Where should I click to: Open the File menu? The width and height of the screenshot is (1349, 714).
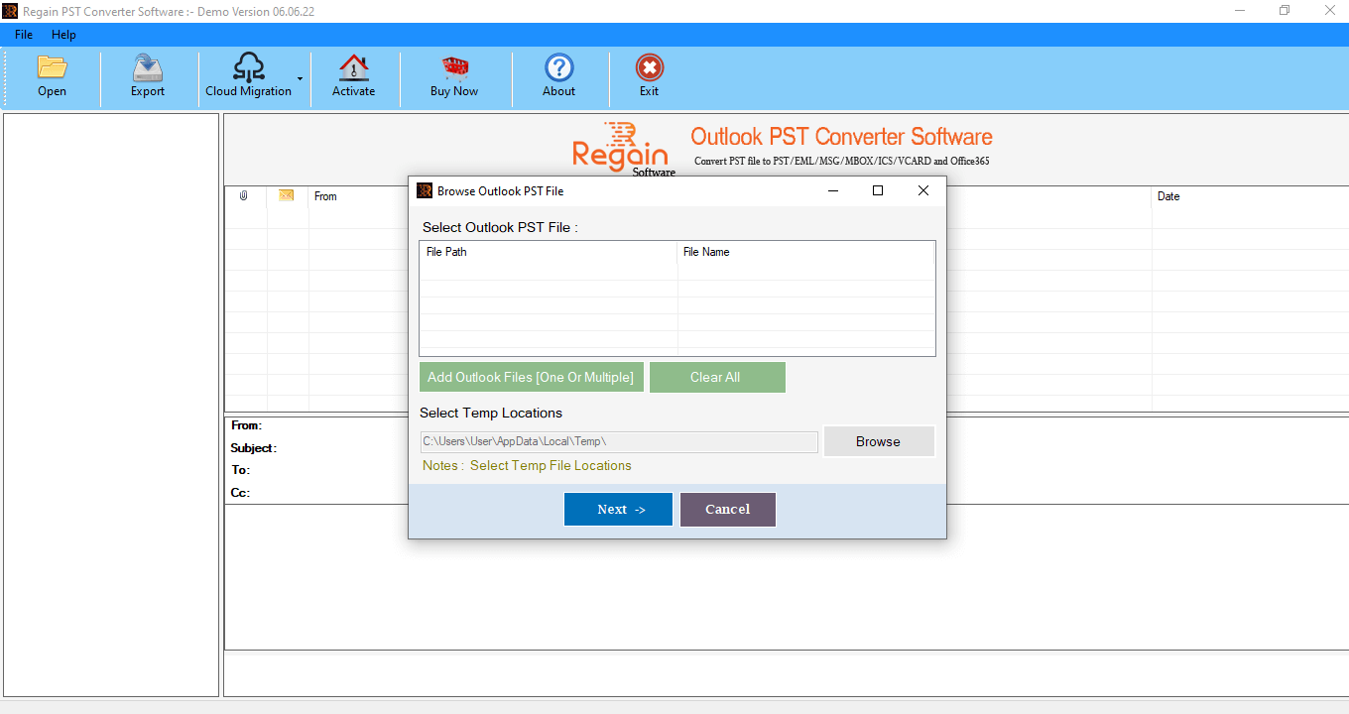[x=23, y=34]
